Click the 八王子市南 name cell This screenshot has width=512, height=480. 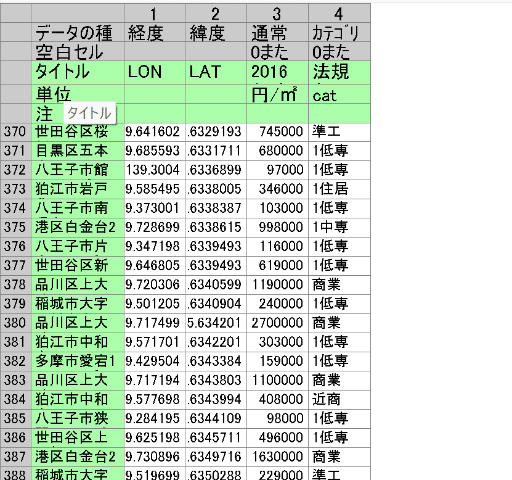click(78, 209)
